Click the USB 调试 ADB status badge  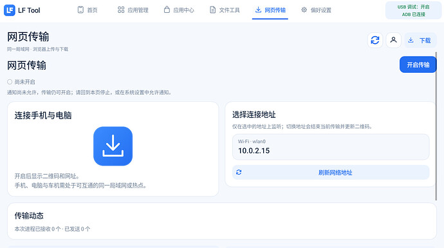[413, 10]
